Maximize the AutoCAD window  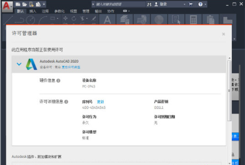pyautogui.click(x=234, y=4)
